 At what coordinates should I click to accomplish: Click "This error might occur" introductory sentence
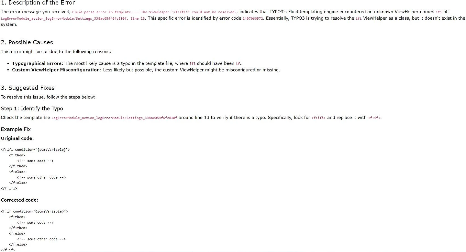click(x=56, y=52)
